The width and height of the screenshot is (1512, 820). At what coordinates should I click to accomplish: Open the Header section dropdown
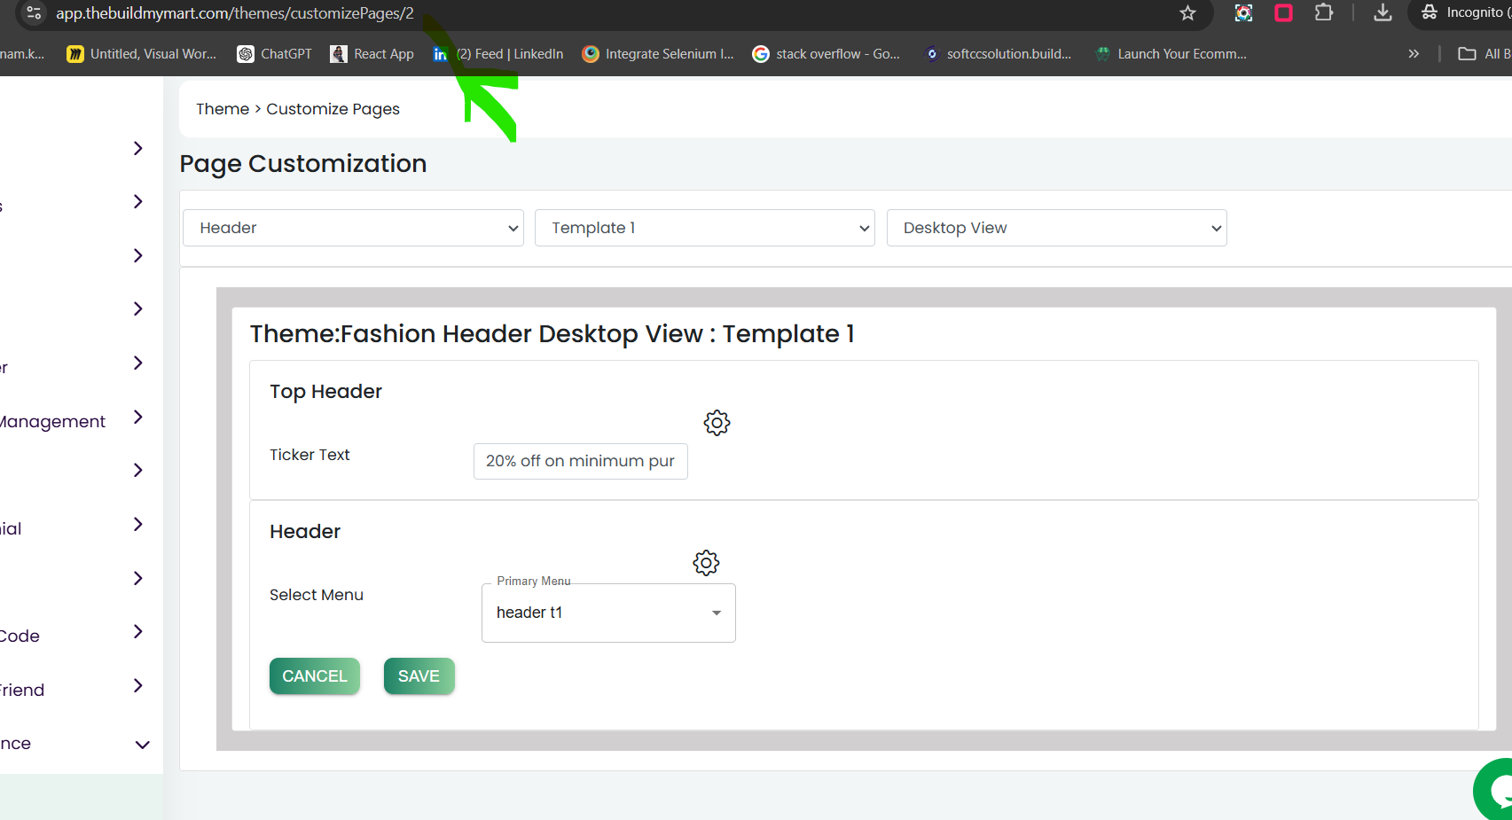point(353,228)
